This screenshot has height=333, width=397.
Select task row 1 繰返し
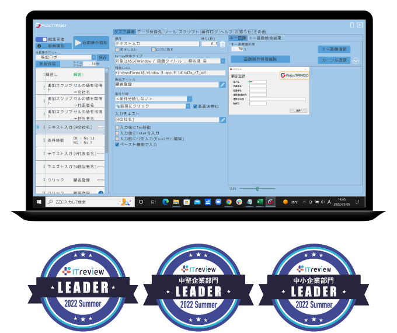pos(70,75)
